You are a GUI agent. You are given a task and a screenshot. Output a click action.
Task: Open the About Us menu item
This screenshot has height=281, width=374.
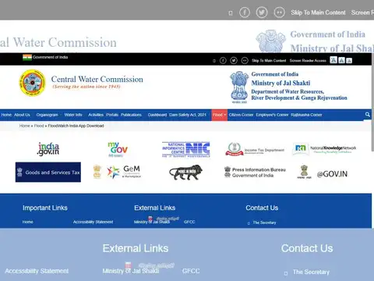(22, 115)
